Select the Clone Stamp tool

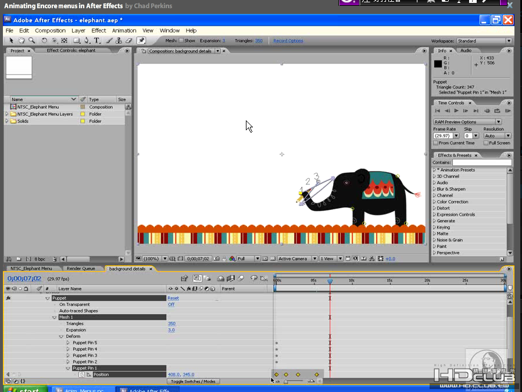click(119, 40)
